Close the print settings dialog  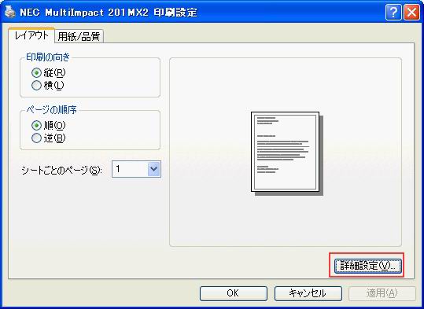coord(412,12)
